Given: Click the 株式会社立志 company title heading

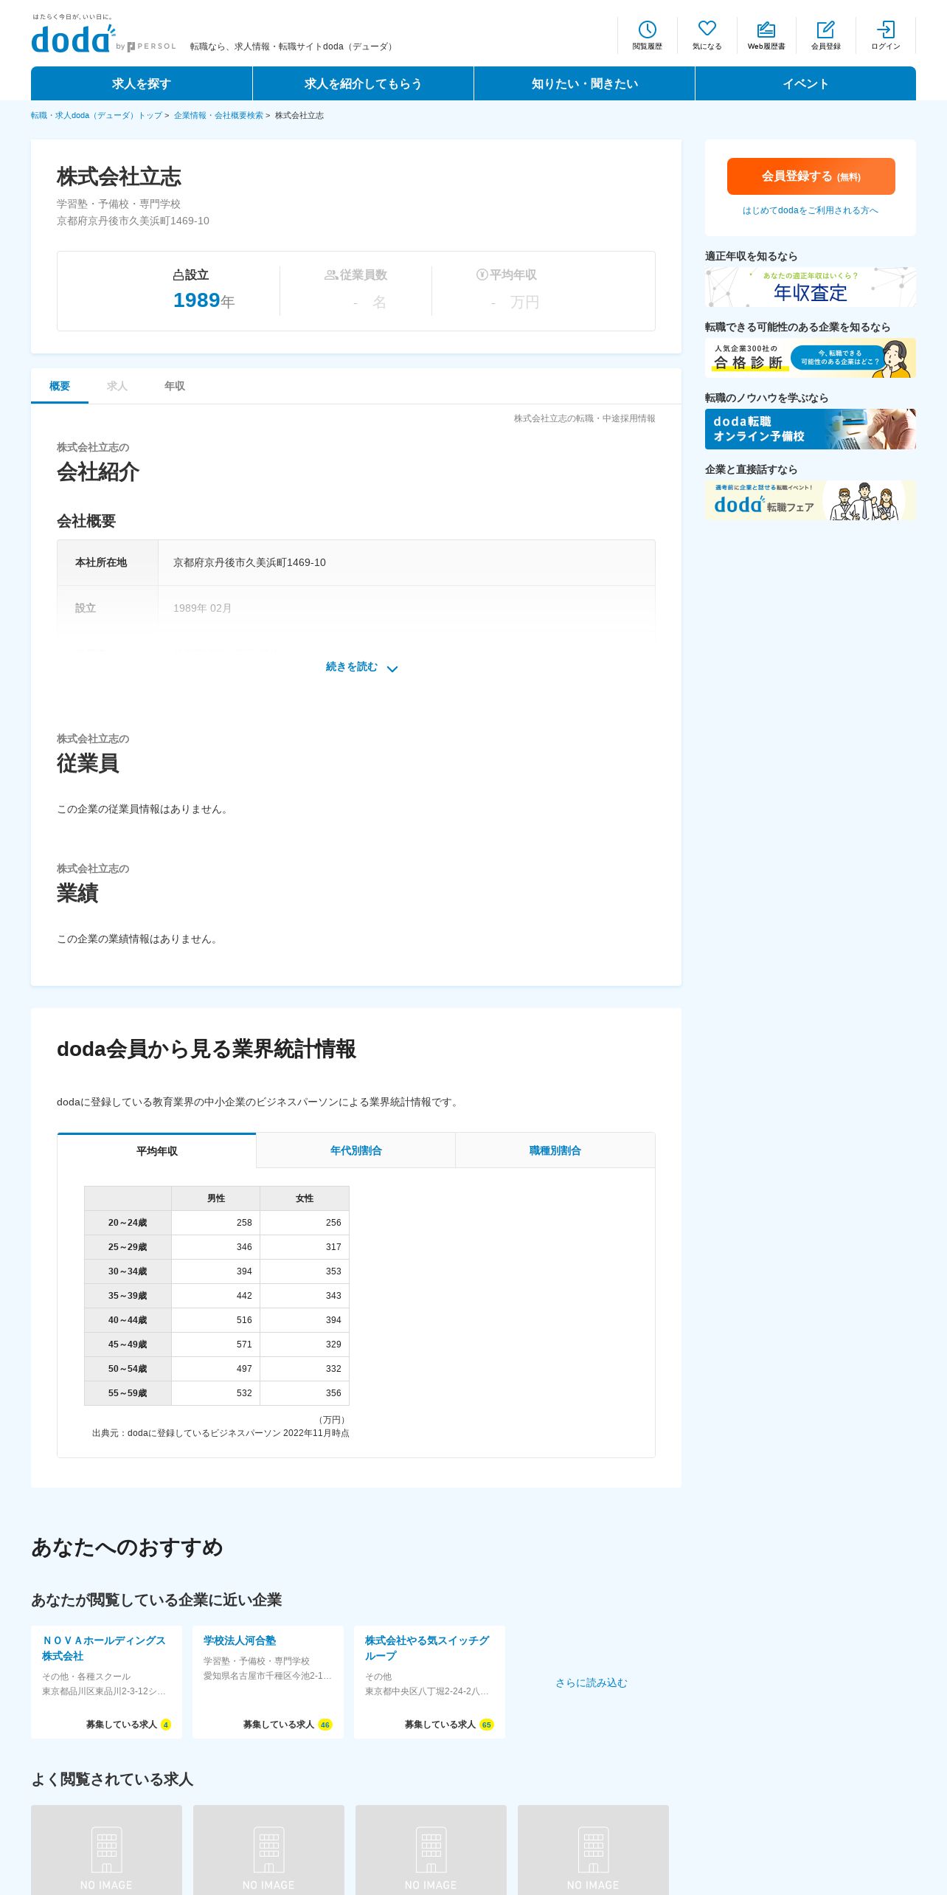Looking at the screenshot, I should [x=119, y=177].
